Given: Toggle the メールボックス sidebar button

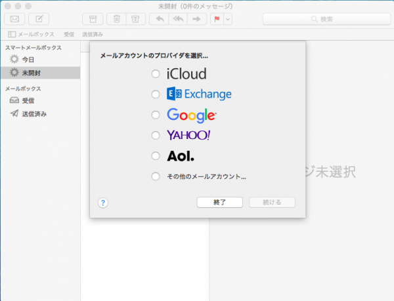Looking at the screenshot, I should (x=31, y=34).
